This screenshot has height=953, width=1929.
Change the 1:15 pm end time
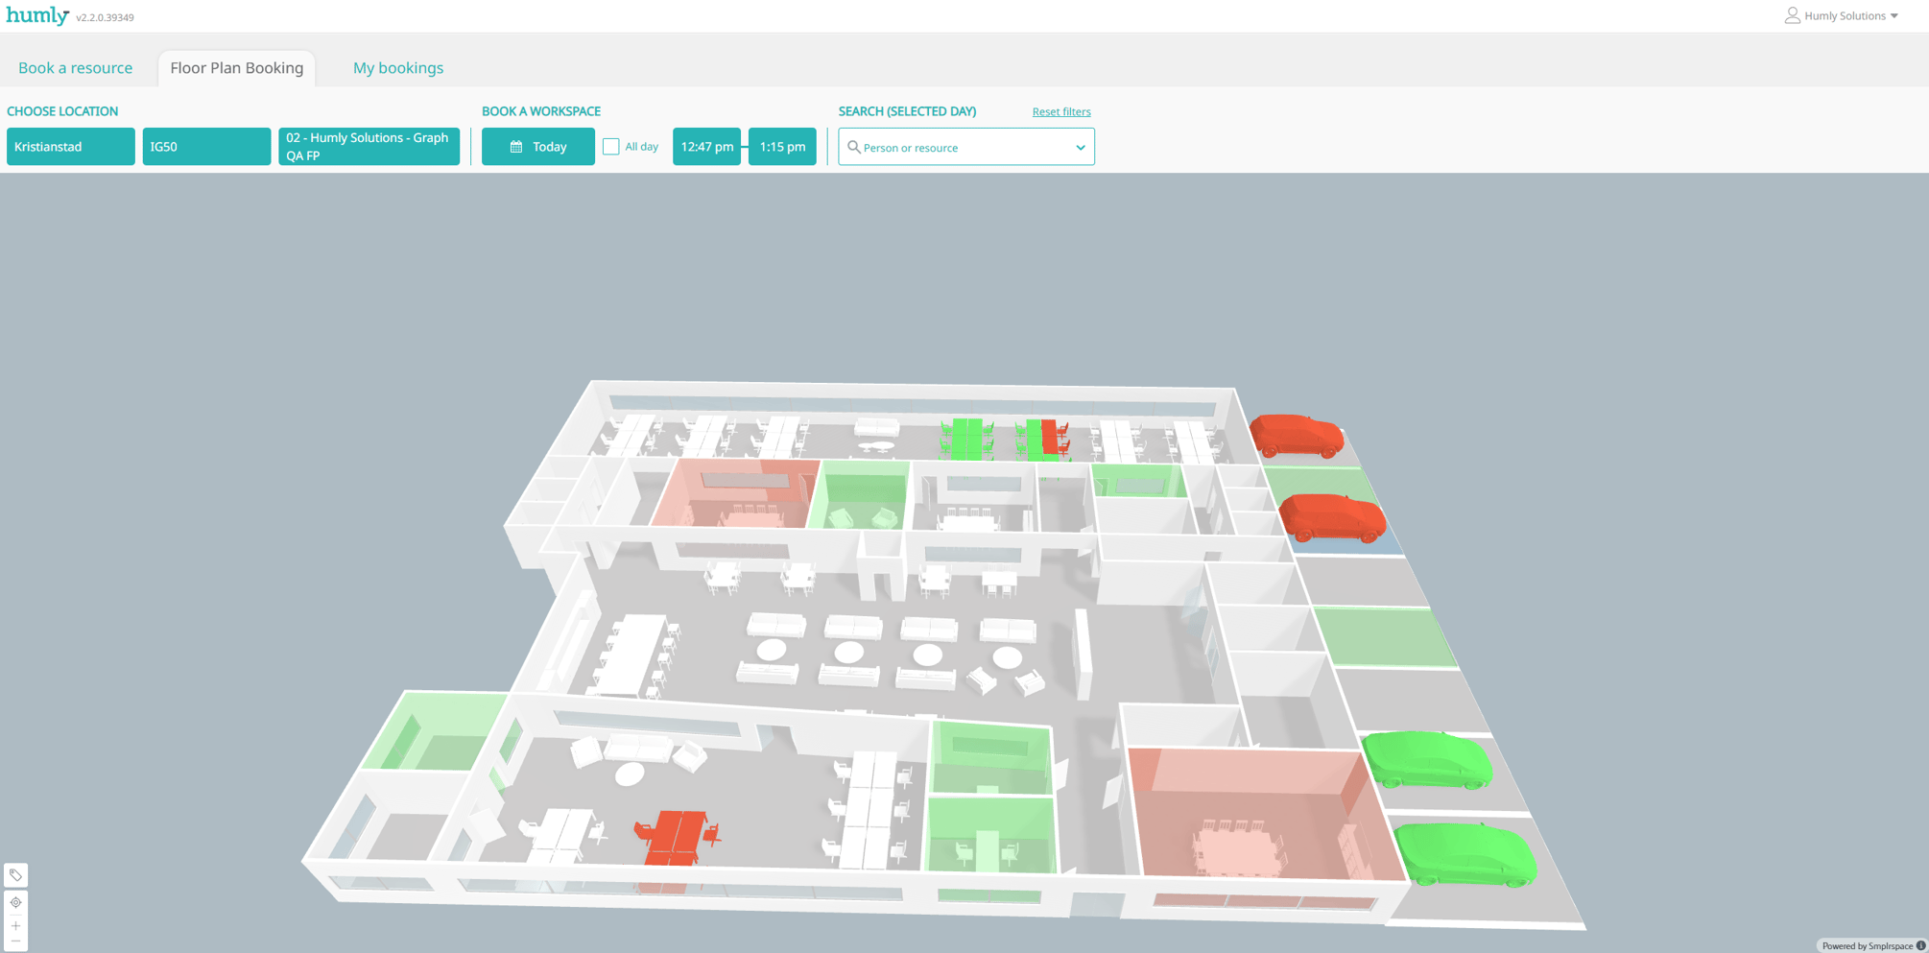coord(782,147)
